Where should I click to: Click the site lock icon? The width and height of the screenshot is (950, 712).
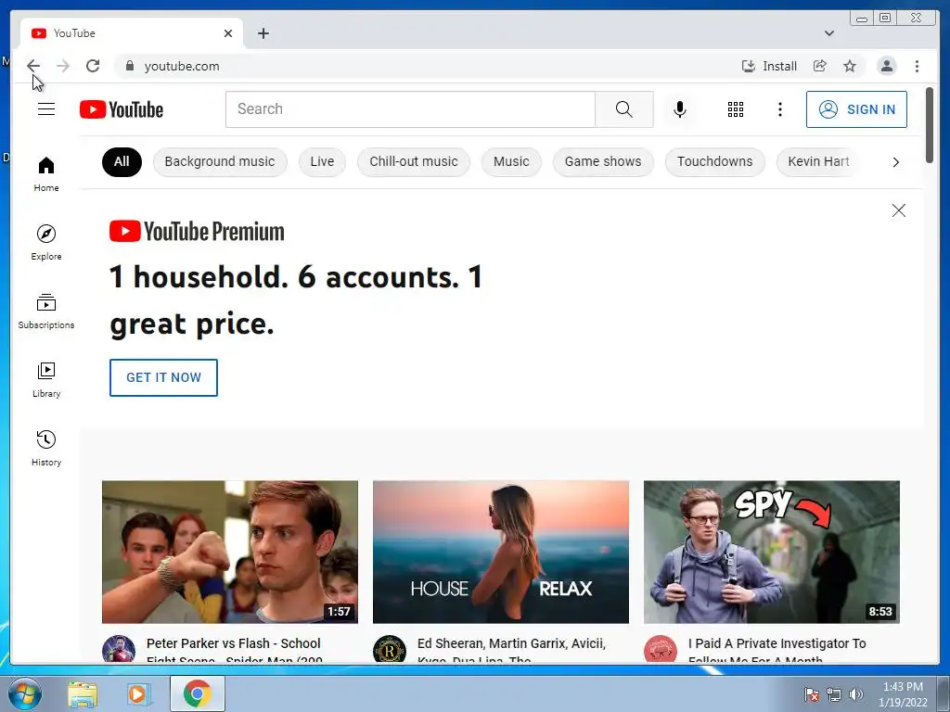tap(129, 66)
